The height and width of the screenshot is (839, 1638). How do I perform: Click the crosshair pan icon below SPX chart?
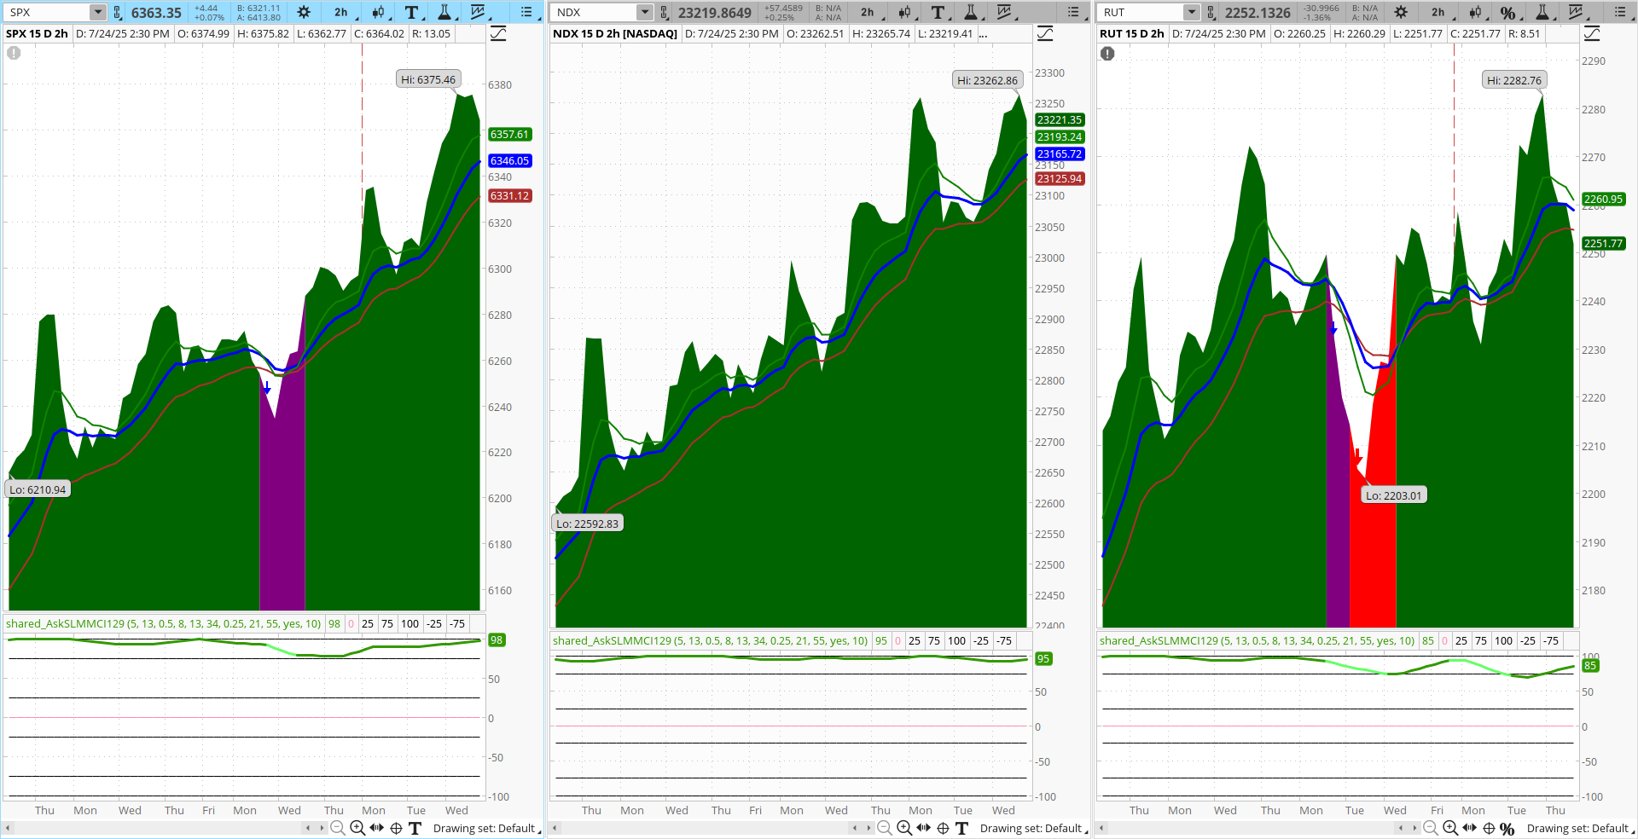(396, 828)
